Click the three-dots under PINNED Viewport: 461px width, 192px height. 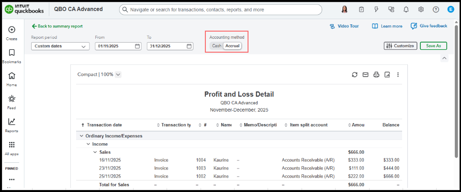click(12, 180)
